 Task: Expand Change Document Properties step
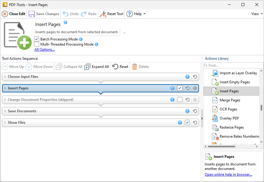(5, 100)
